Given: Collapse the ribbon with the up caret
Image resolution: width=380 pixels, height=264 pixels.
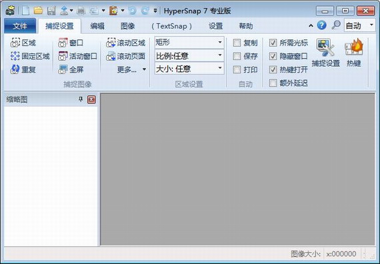Looking at the screenshot, I should click(x=311, y=25).
